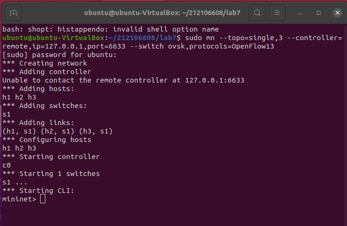Click the '*** Configuring hosts' line
The height and width of the screenshot is (226, 347).
[47, 140]
